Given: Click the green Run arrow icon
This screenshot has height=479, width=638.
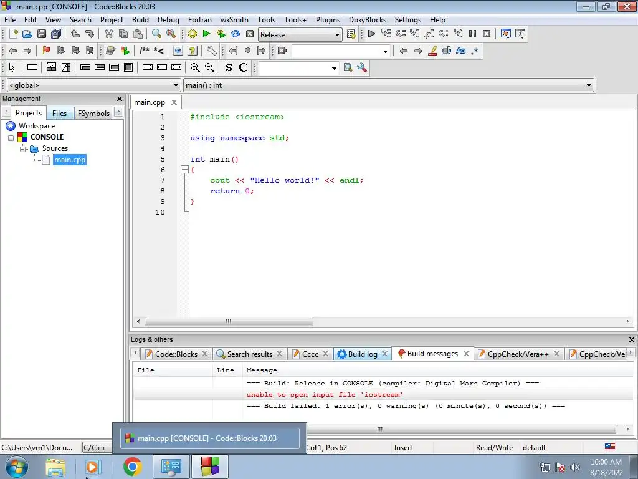Looking at the screenshot, I should [x=206, y=34].
